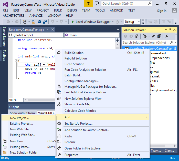Open the FILE menu
Image resolution: width=179 pixels, height=161 pixels.
point(5,11)
